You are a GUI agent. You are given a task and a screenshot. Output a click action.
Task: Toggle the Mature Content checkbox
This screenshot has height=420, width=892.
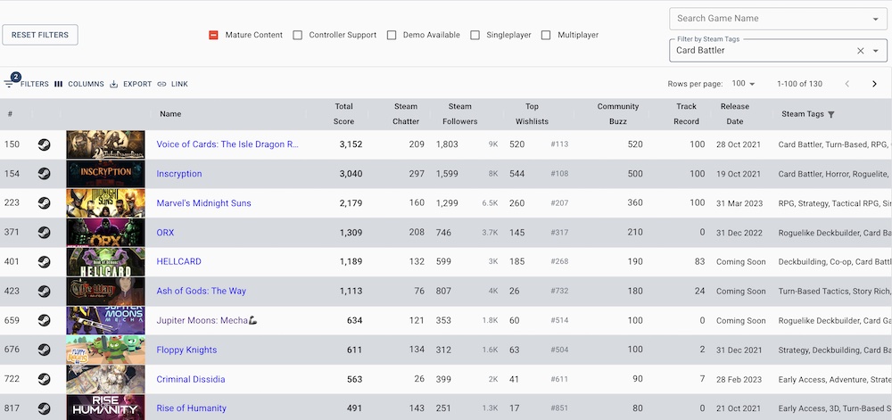(214, 35)
